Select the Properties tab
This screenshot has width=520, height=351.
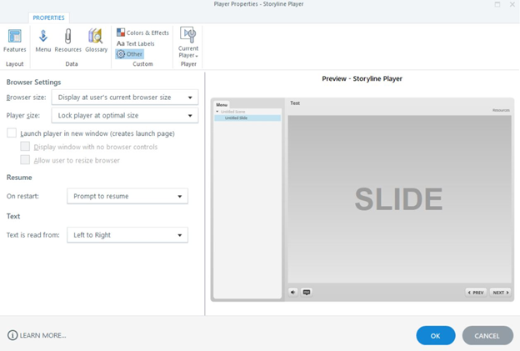point(48,18)
